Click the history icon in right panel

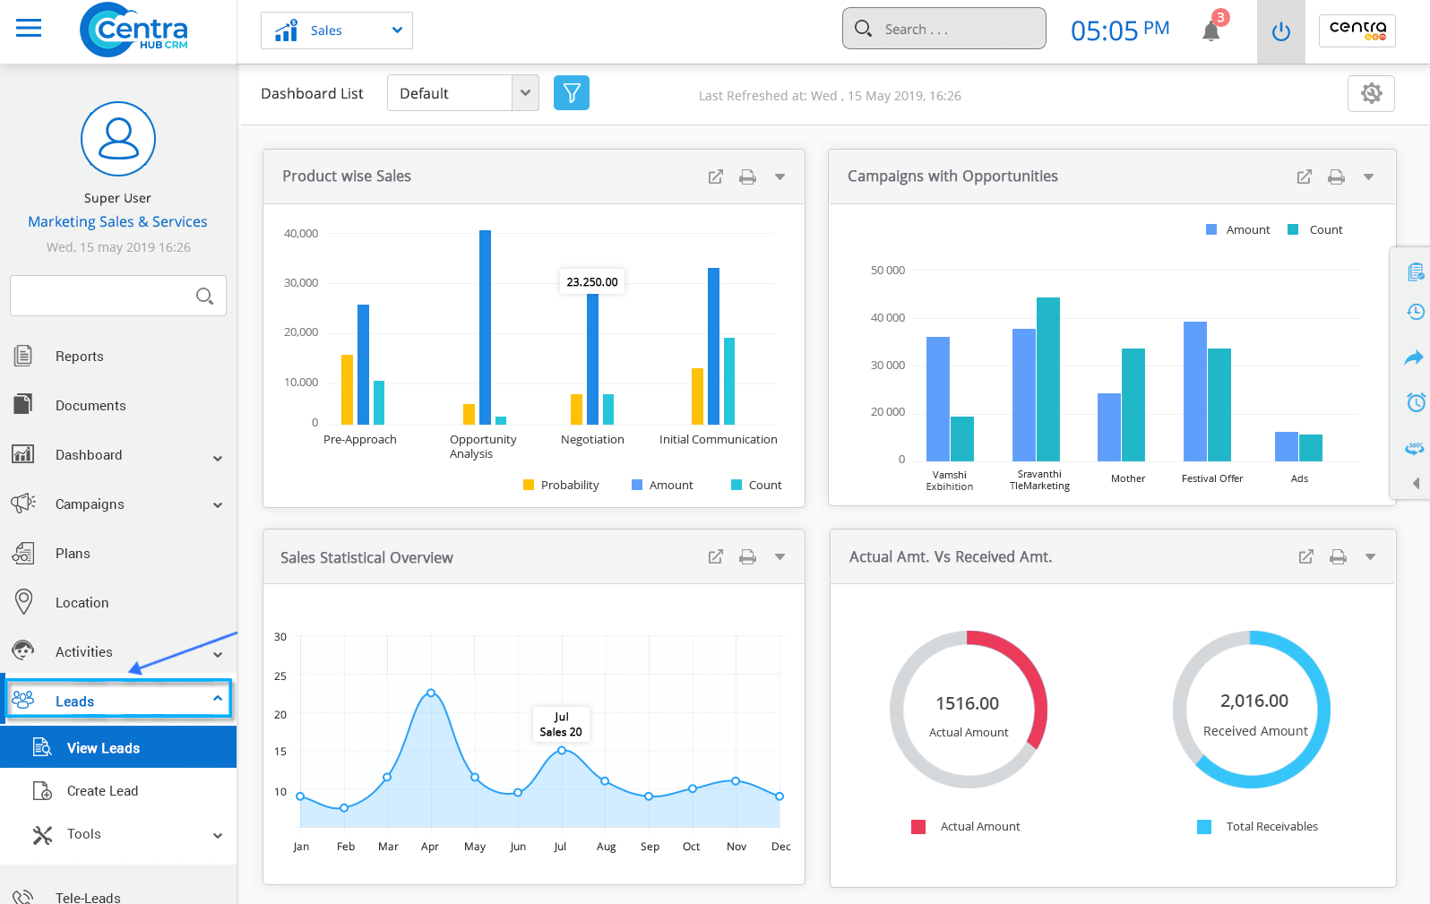[x=1415, y=312]
